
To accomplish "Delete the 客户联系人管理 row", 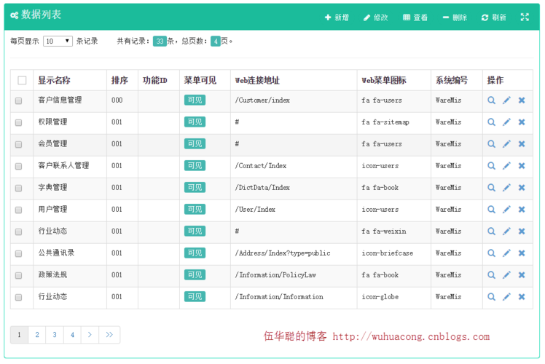I will click(522, 166).
